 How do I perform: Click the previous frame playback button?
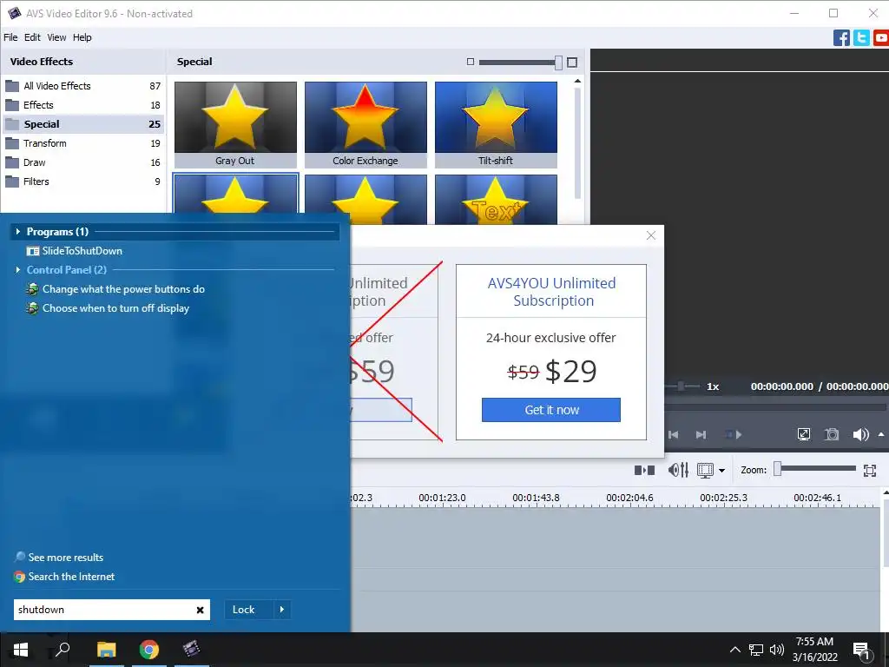673,434
